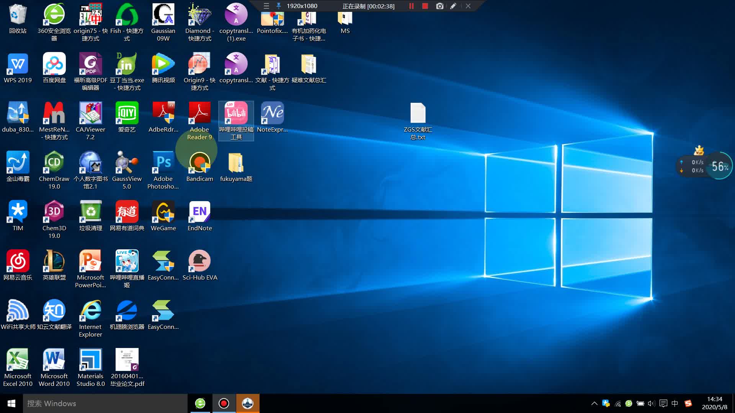This screenshot has height=413, width=735.
Task: Select the 毕业论文.pdf file icon
Action: coord(127,360)
